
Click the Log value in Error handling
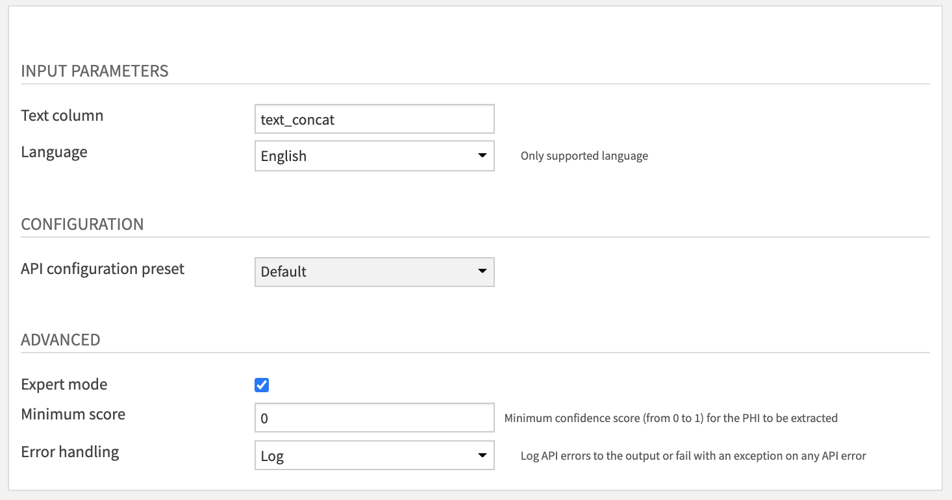coord(271,455)
